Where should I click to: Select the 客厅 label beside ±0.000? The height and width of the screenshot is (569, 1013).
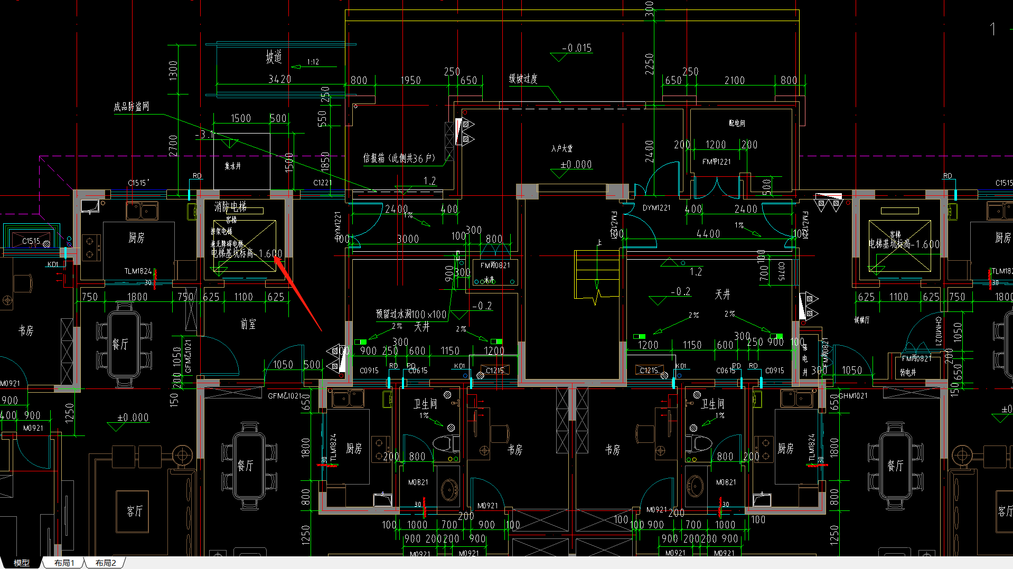click(x=135, y=511)
